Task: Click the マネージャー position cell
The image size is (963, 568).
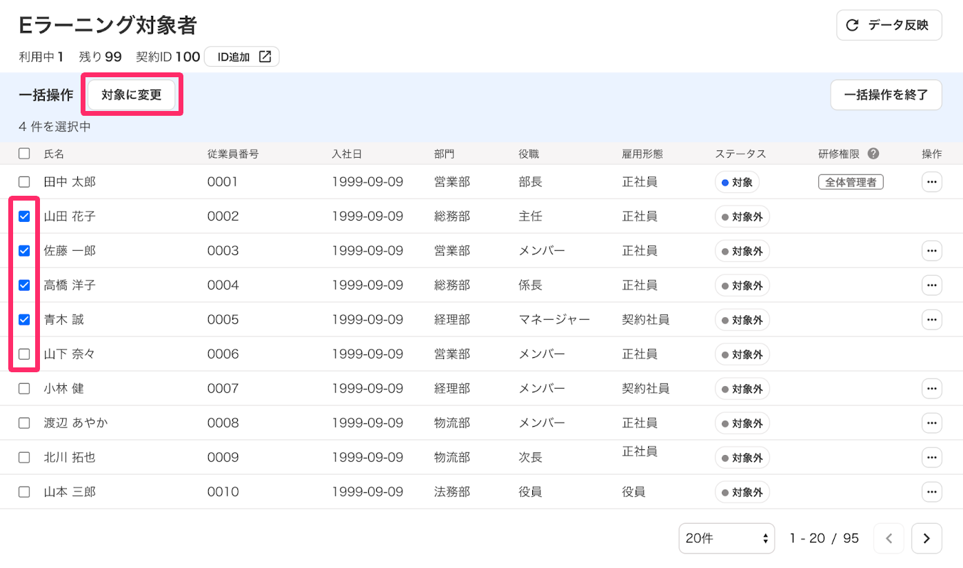Action: click(554, 320)
